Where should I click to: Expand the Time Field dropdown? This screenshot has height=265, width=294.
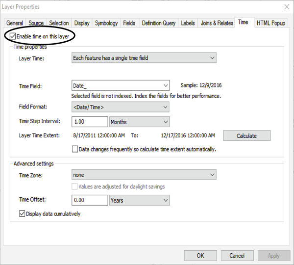pyautogui.click(x=121, y=86)
